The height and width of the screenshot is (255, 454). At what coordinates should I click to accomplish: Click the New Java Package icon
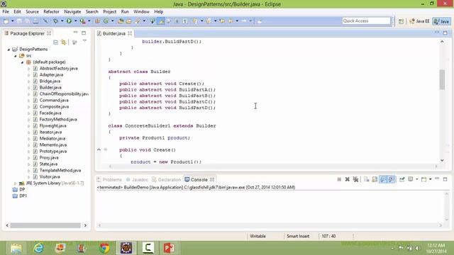click(x=97, y=21)
